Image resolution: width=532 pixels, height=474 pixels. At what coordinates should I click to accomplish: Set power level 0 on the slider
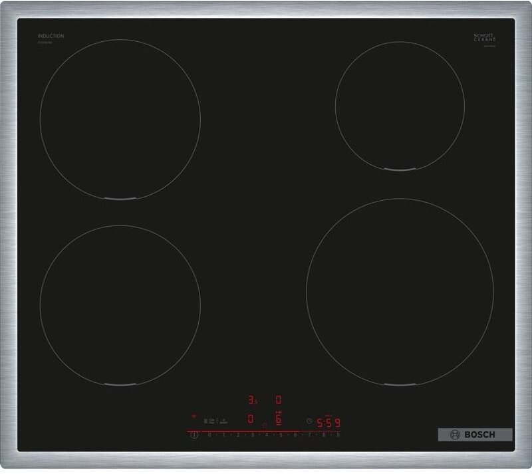click(209, 435)
